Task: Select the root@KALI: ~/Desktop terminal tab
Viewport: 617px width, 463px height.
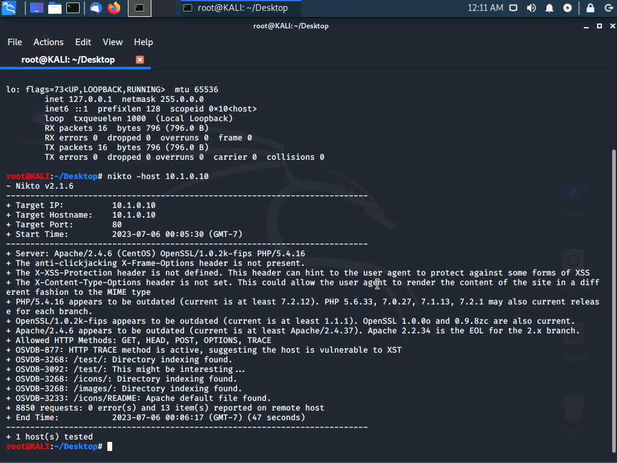Action: click(68, 60)
